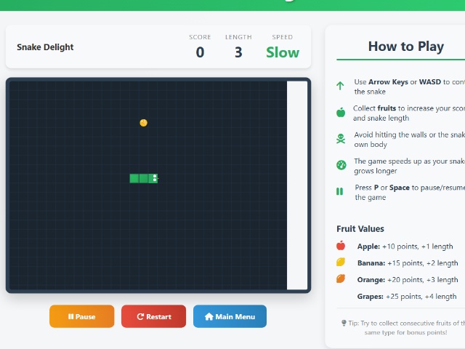Click the red Apple fruit icon
Image resolution: width=465 pixels, height=349 pixels.
[341, 246]
